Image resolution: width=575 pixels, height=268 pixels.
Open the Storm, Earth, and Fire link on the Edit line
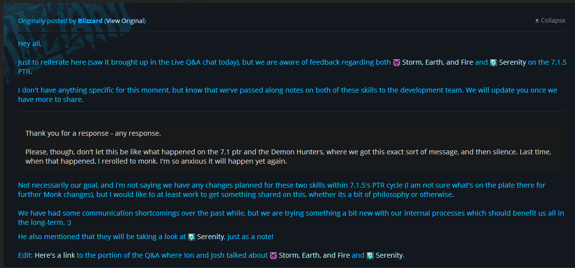tap(314, 255)
